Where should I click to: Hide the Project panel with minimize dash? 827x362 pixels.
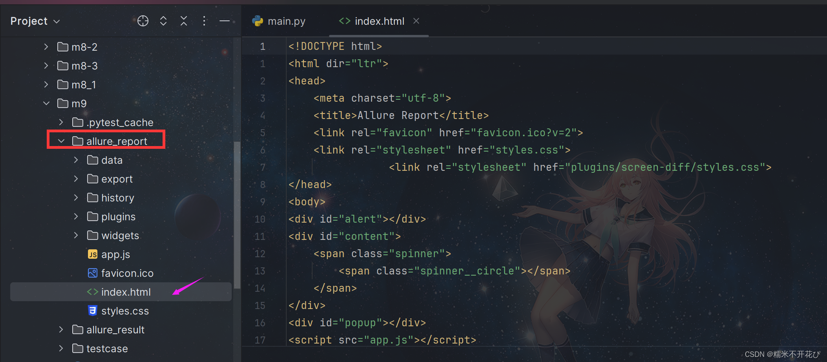(x=225, y=21)
